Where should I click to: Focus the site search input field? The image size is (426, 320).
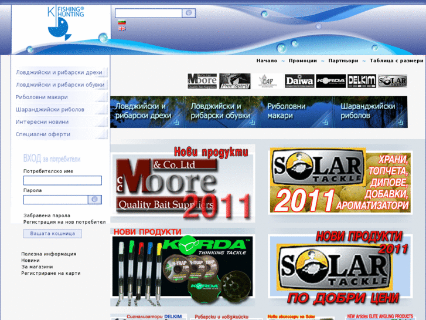coord(148,13)
